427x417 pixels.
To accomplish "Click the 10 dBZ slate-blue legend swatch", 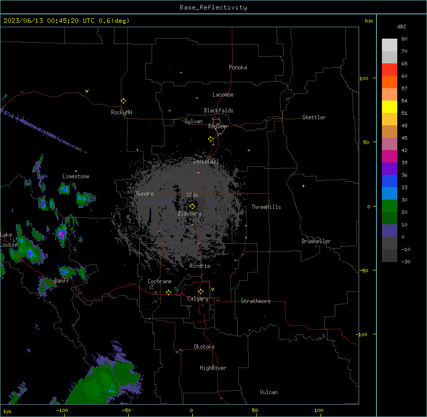I will click(389, 231).
